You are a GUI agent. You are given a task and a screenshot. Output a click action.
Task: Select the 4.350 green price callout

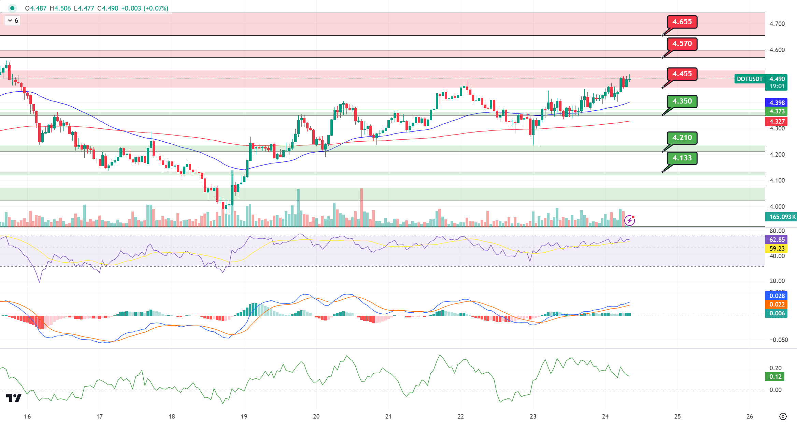coord(682,101)
